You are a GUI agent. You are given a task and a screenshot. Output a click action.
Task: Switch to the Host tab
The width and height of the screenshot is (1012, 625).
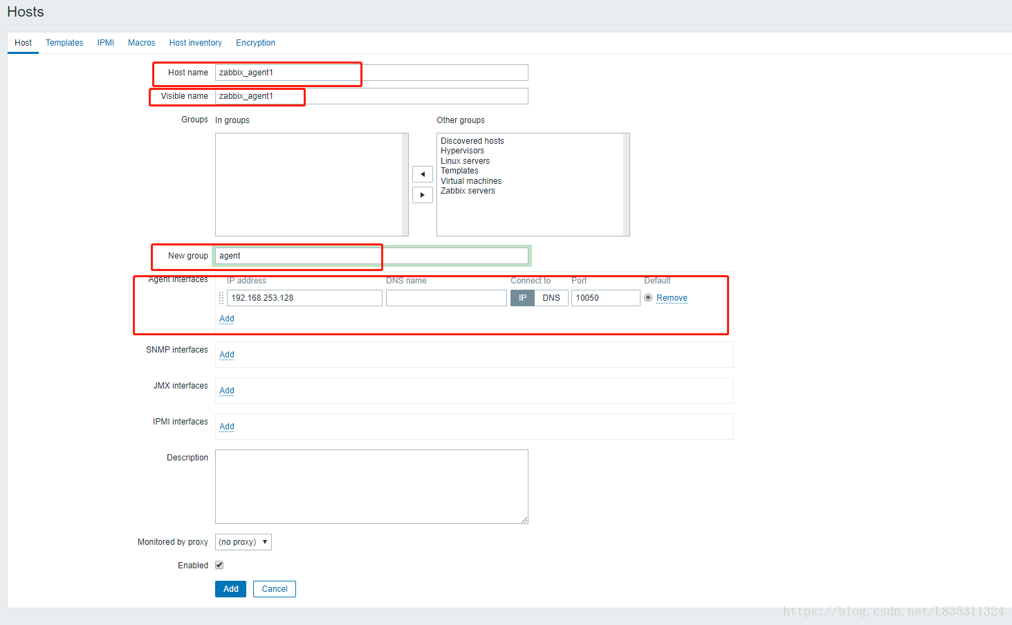coord(23,43)
